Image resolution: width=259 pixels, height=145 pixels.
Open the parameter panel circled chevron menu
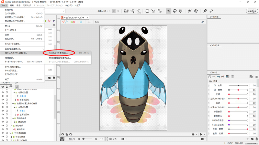coord(209,77)
